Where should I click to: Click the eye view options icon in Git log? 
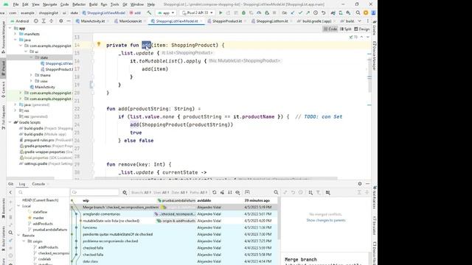[x=237, y=192]
